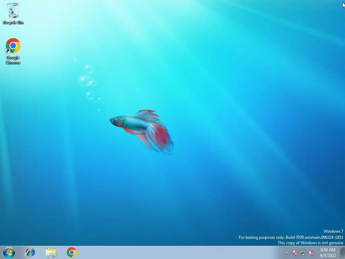Select the Google Chrome desktop shortcut
Screen dimensions: 345x259
[x=13, y=51]
